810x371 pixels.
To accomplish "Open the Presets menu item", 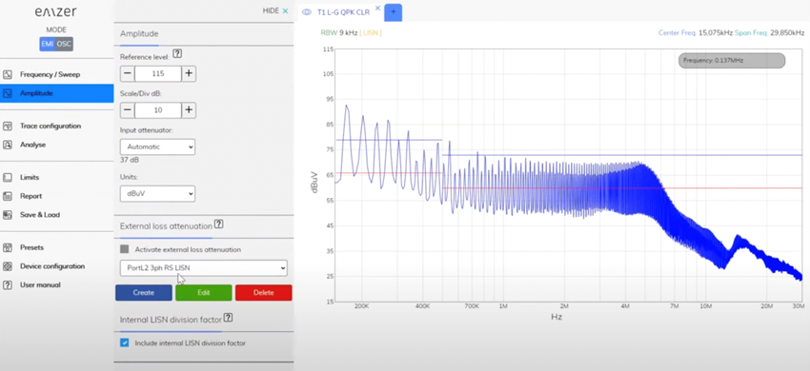I will click(32, 247).
